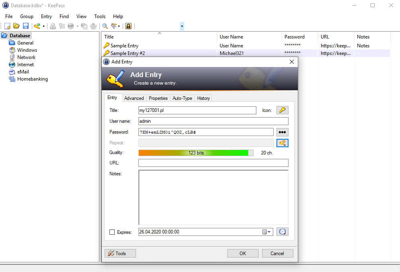Open the Tools menu
The image size is (400, 272).
click(100, 16)
